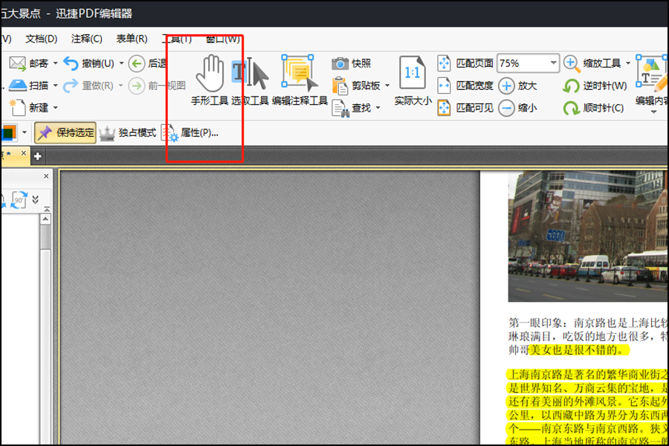Close the current document tab
Screen dimensions: 669x446
24,153
